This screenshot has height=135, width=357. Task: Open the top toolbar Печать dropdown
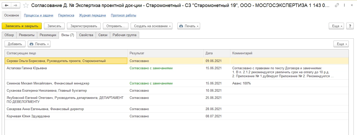coord(189,26)
